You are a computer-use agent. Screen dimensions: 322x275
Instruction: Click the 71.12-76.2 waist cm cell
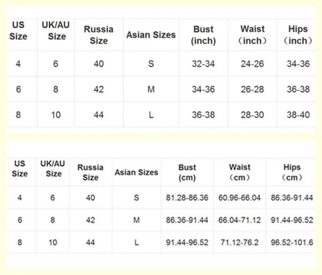click(239, 242)
